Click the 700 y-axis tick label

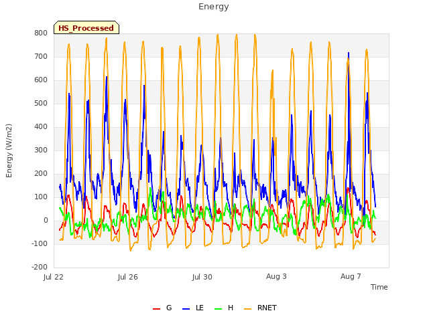pyautogui.click(x=41, y=56)
